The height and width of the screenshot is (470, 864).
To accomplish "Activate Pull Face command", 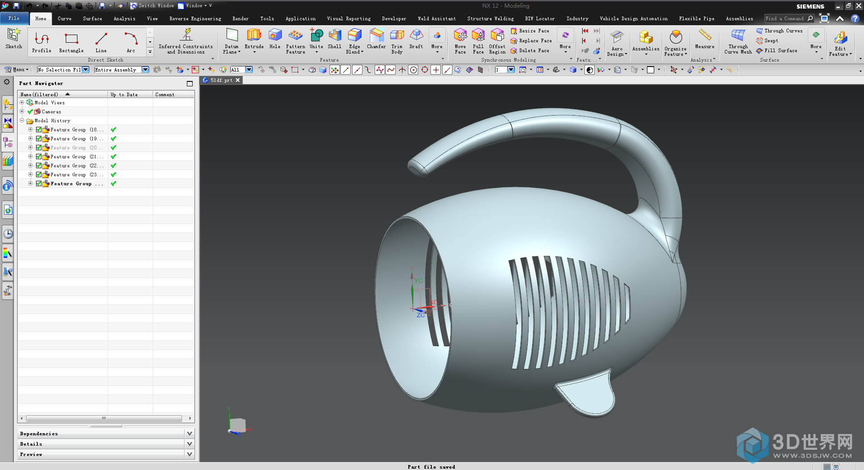I will (x=478, y=41).
